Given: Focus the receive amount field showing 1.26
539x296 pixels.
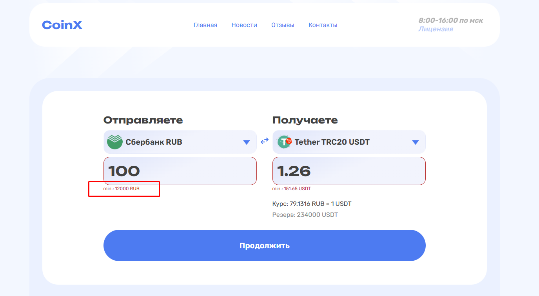Looking at the screenshot, I should click(x=349, y=171).
